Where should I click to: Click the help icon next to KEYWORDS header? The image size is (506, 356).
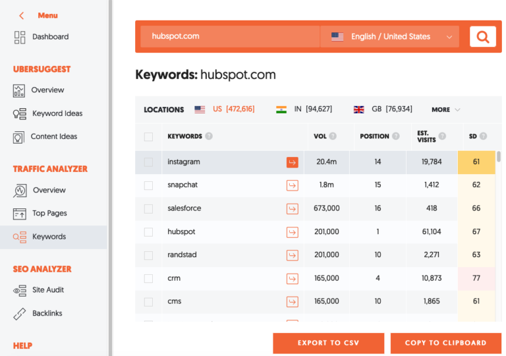pyautogui.click(x=209, y=136)
